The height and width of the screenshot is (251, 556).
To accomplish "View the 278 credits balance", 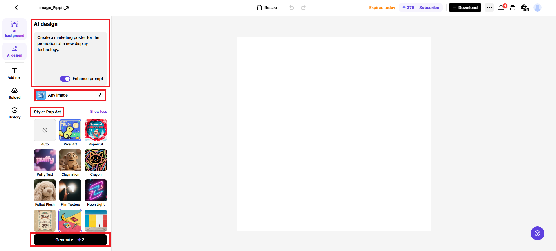I will [x=408, y=8].
